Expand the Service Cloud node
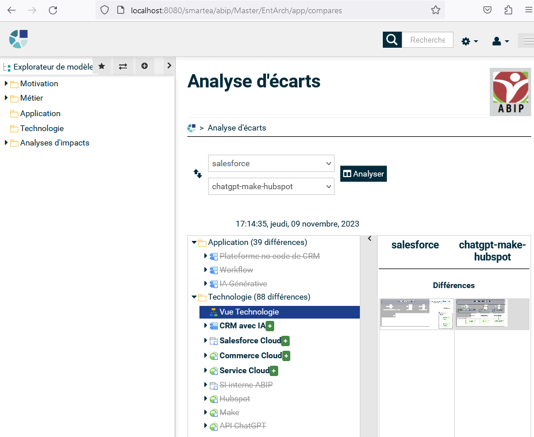This screenshot has height=437, width=534. pyautogui.click(x=205, y=370)
